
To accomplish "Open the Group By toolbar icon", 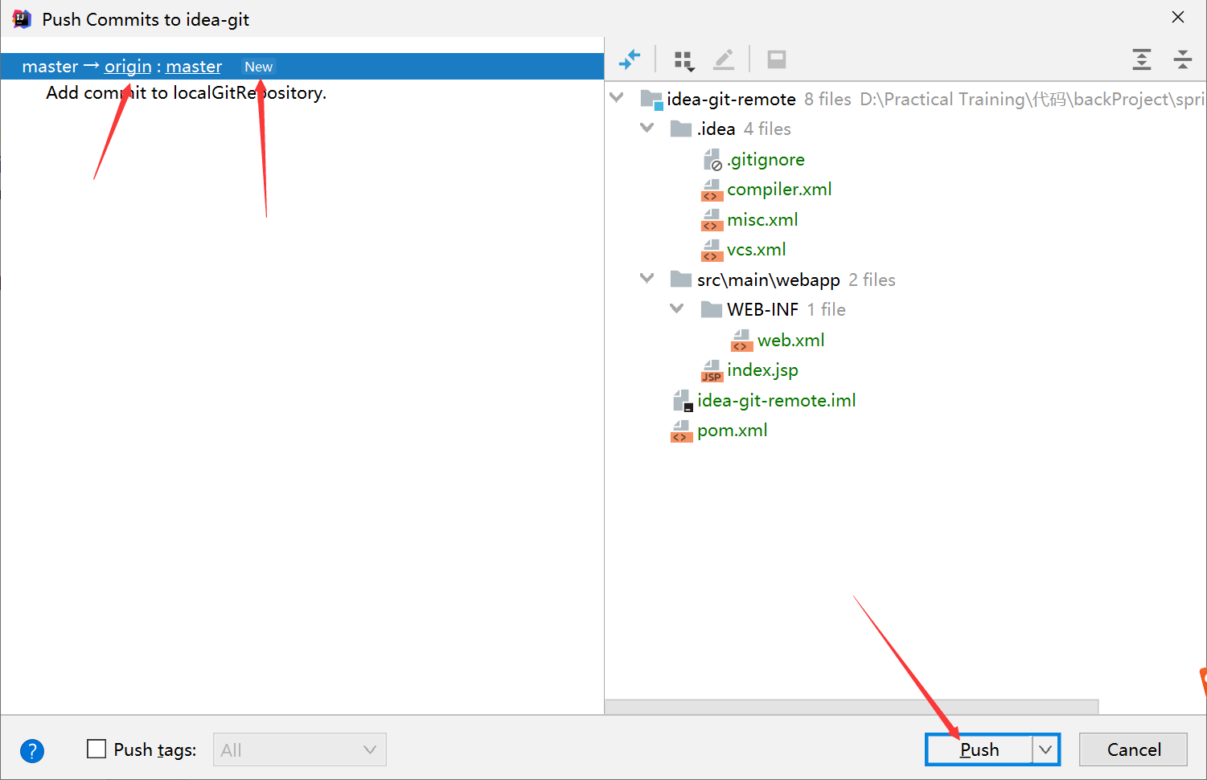I will (684, 60).
